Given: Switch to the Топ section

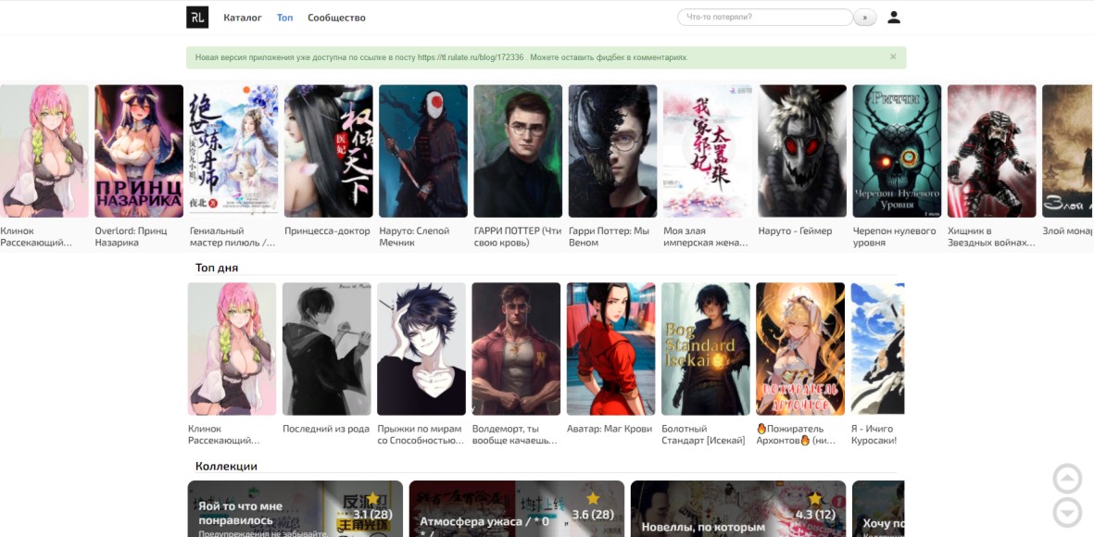Looking at the screenshot, I should pyautogui.click(x=284, y=18).
